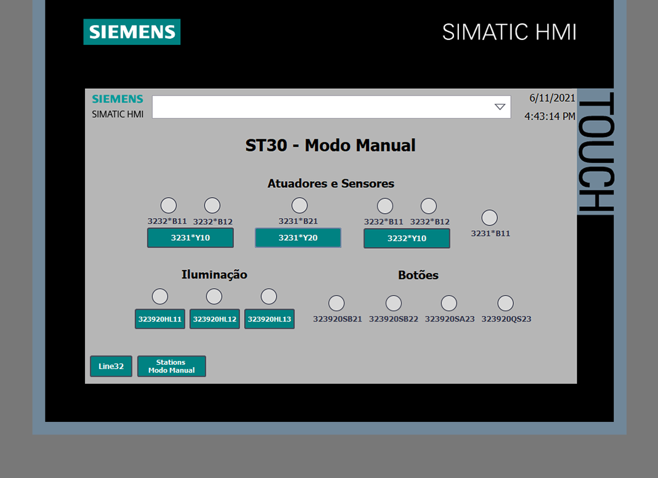Click the small SIEMENS logo inside the panel
658x478 pixels.
(x=118, y=99)
